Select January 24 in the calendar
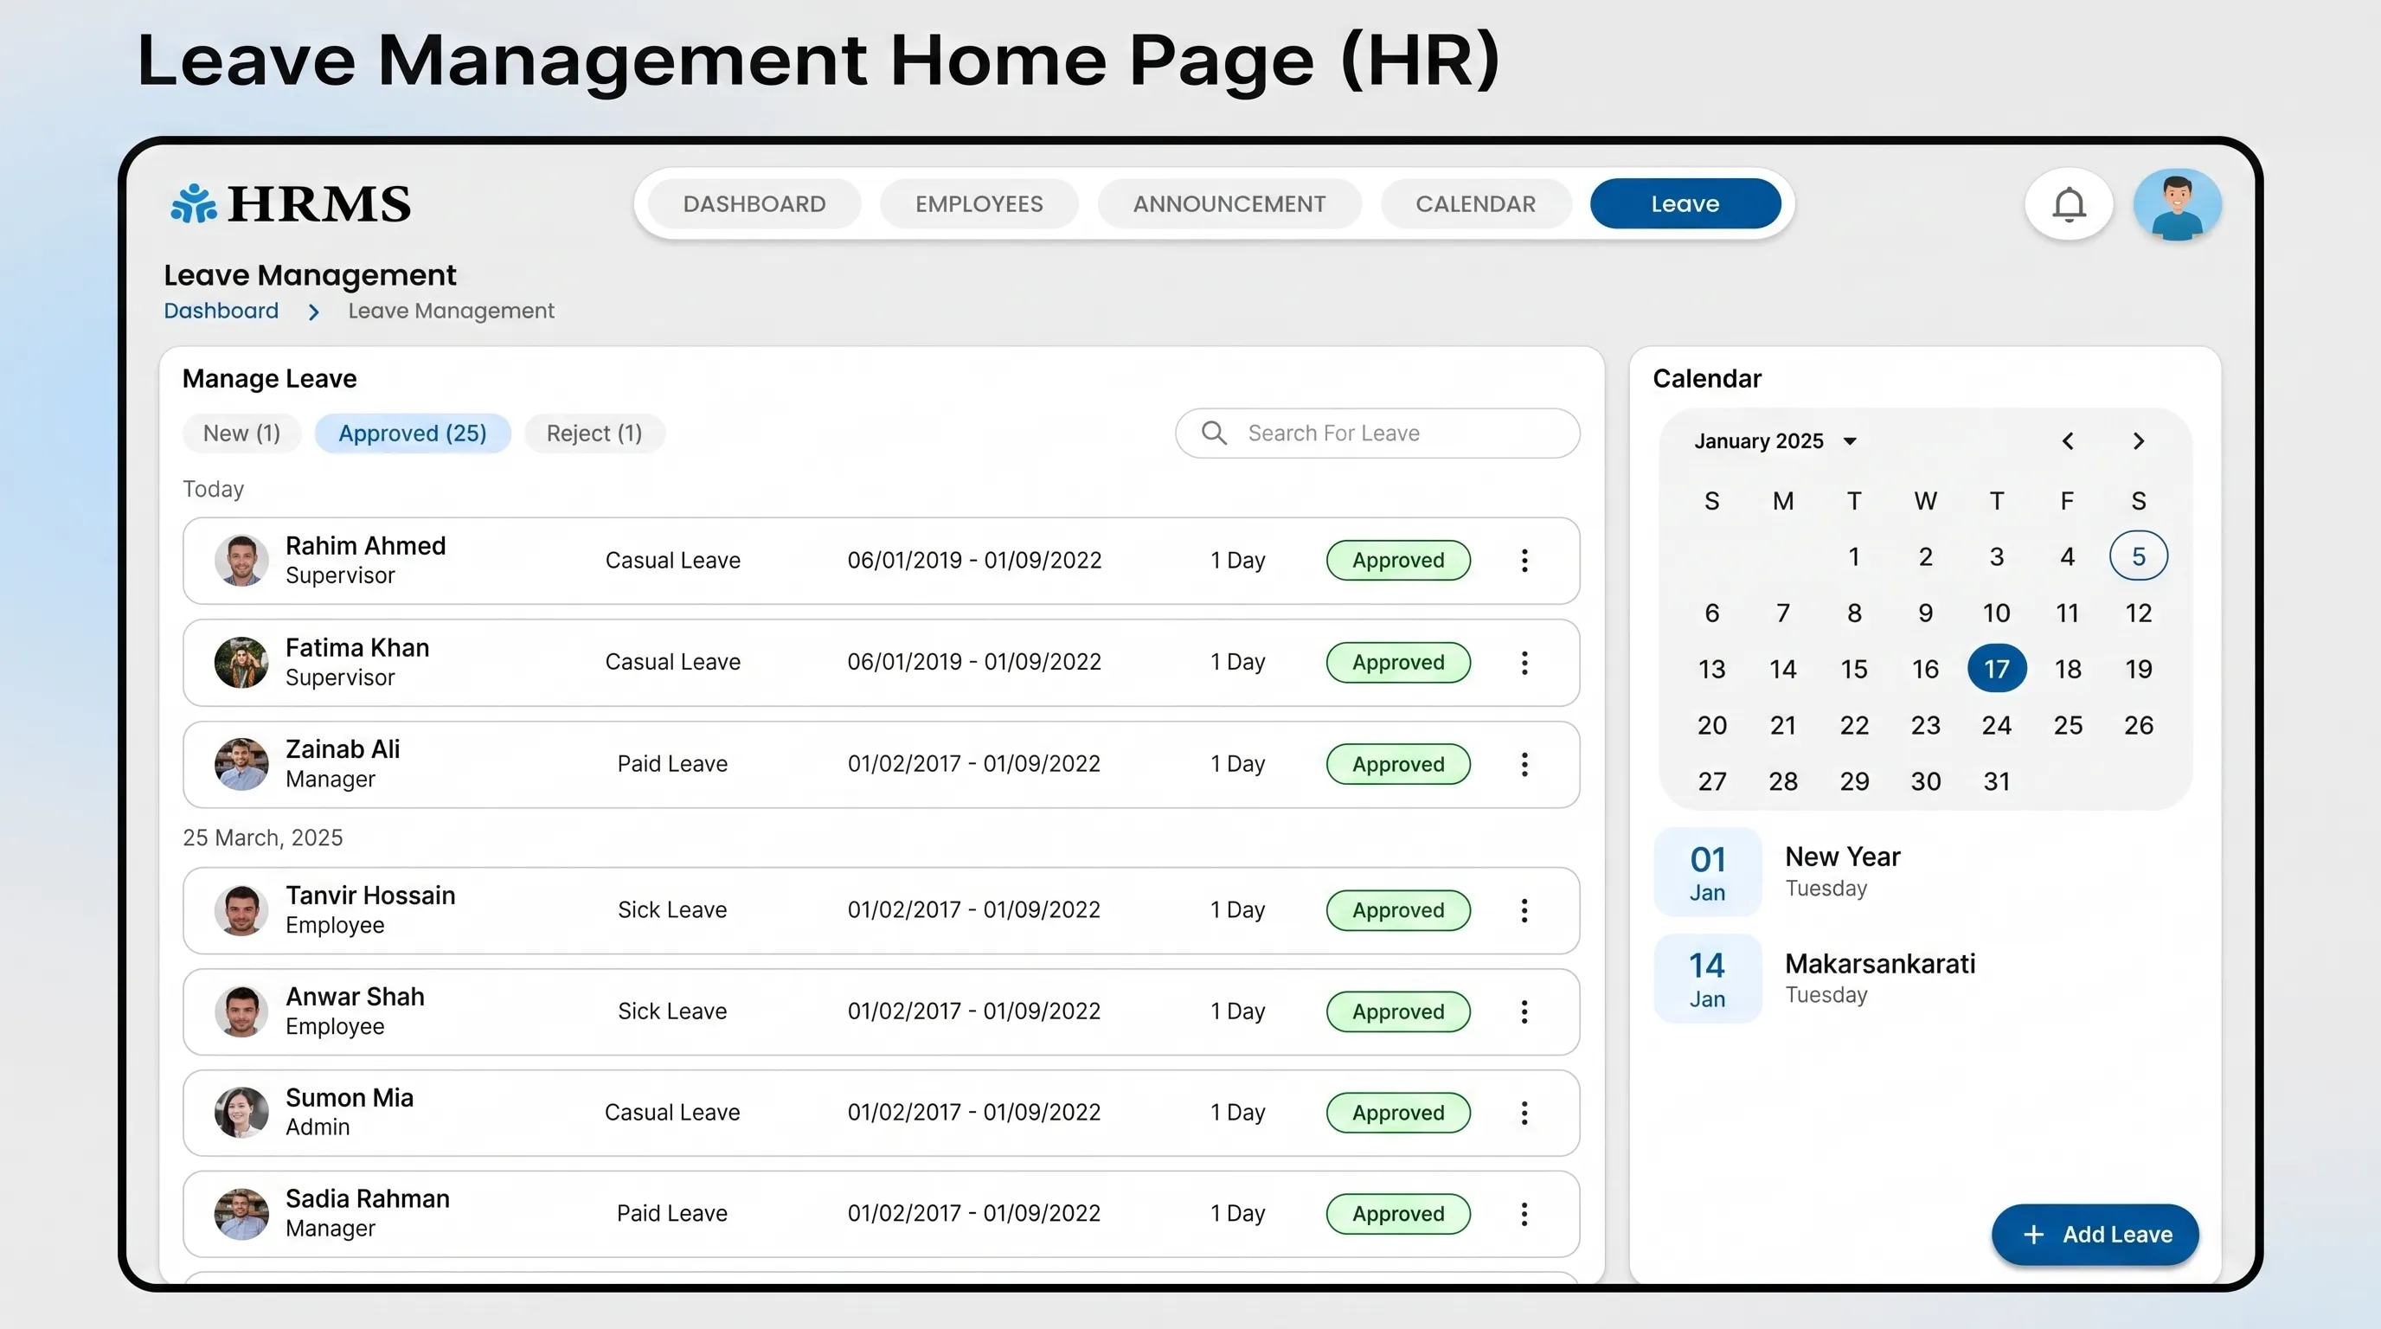 point(1997,724)
